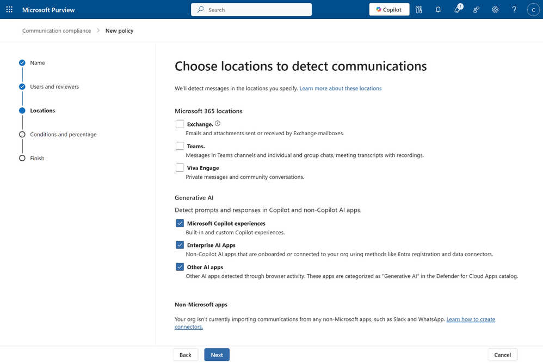
Task: Click the Next button
Action: (x=217, y=355)
